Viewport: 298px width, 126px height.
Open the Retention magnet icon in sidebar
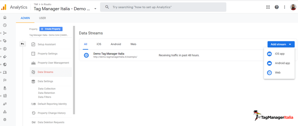(5, 56)
